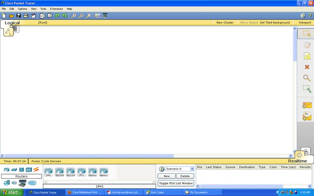Zoom in with the plus magnifier

(x=73, y=16)
